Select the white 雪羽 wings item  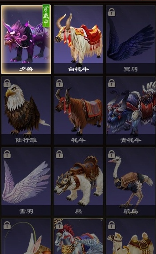[26, 181]
